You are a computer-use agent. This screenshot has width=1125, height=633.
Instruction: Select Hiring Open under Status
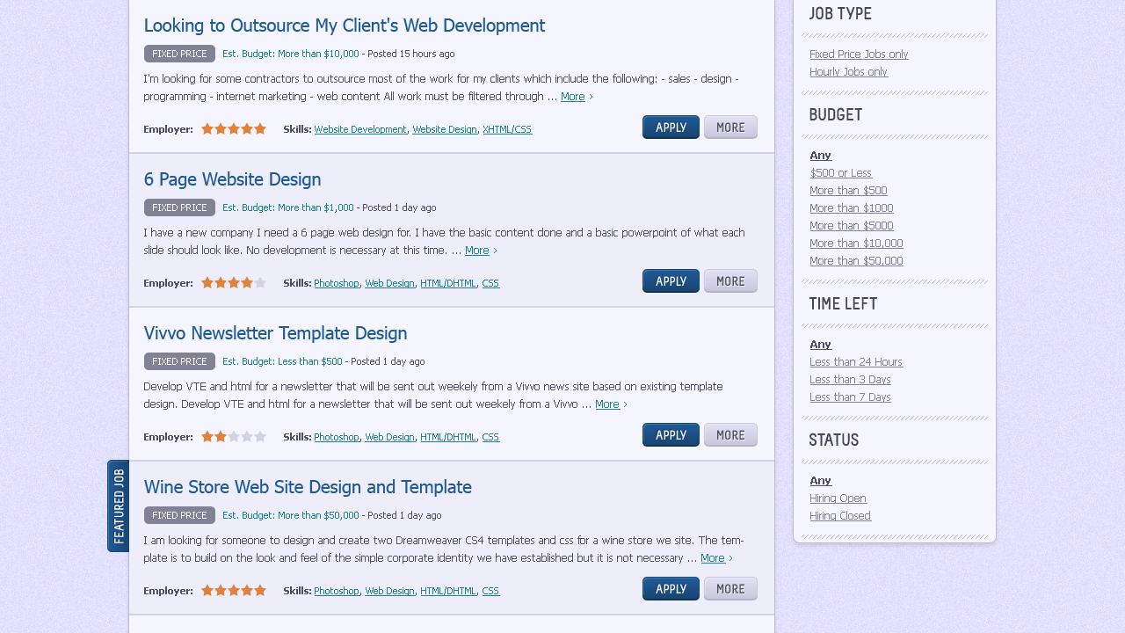(x=838, y=498)
